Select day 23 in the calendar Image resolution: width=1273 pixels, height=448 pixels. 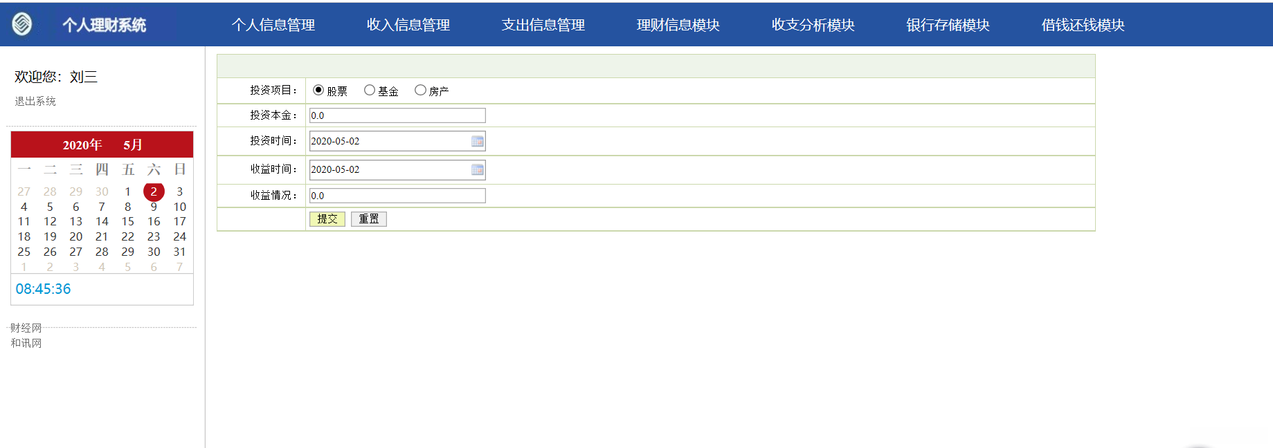[154, 236]
